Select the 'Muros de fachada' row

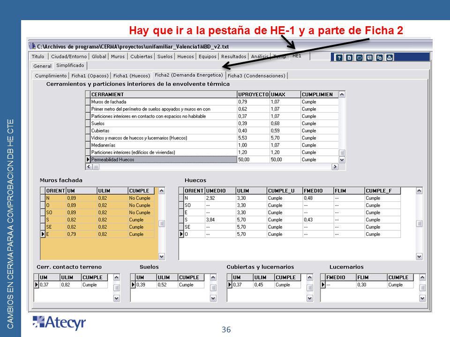[x=212, y=102]
